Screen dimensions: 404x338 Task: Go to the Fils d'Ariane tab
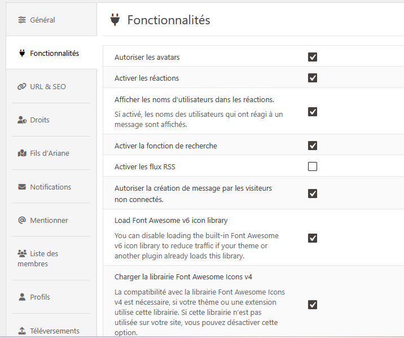(x=51, y=153)
